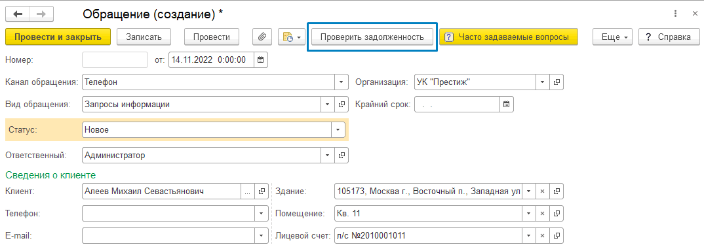Open the Ответственный record with the open icon
This screenshot has height=249, width=704.
coord(342,156)
